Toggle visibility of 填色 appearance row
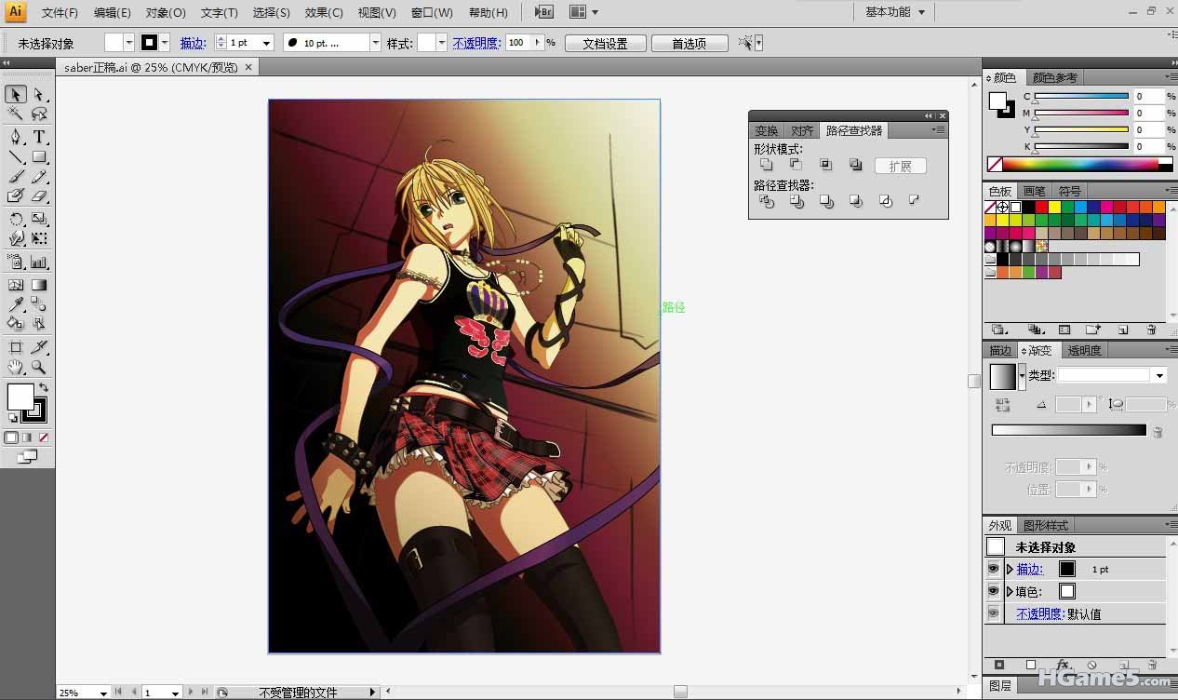Image resolution: width=1178 pixels, height=700 pixels. 994,591
